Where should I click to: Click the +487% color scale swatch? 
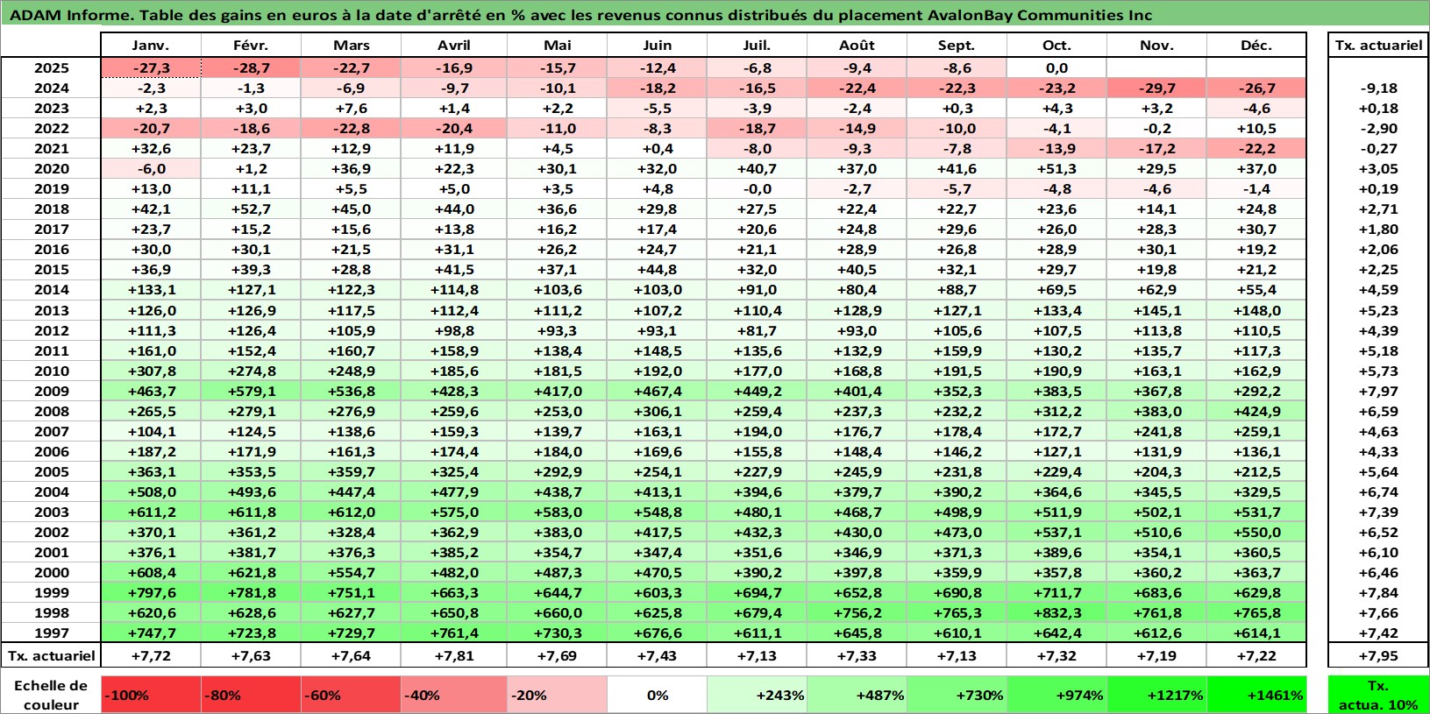coord(857,695)
